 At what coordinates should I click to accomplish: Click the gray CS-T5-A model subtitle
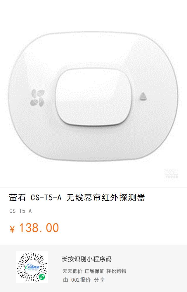20,211
